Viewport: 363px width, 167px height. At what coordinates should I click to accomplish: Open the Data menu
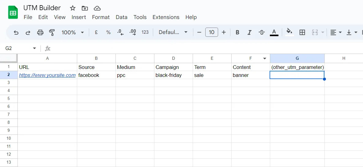coord(122,17)
